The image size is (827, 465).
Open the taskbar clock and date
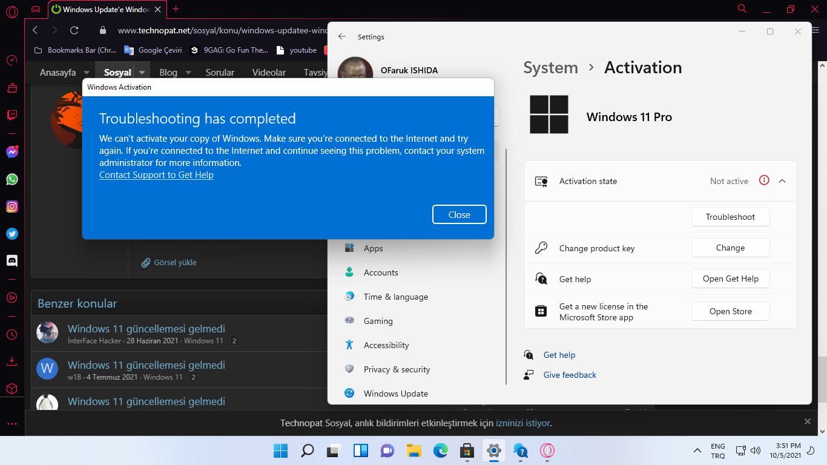(785, 450)
